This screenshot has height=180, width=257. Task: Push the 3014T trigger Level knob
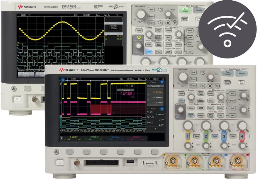pyautogui.click(x=191, y=97)
